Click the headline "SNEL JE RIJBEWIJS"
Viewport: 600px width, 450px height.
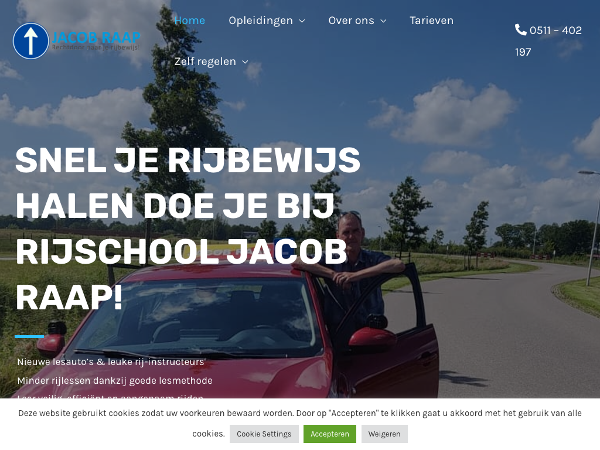pyautogui.click(x=187, y=160)
